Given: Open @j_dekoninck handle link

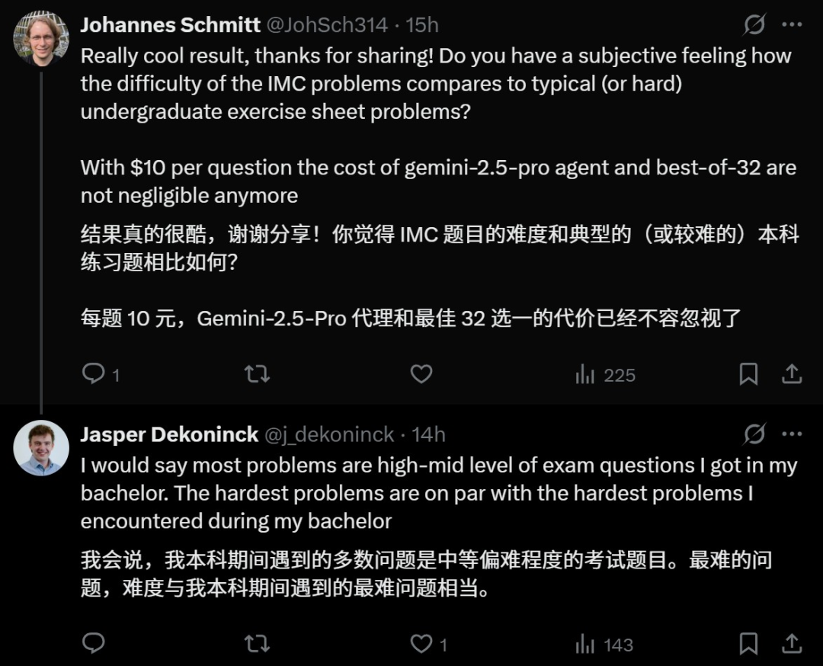Looking at the screenshot, I should [x=329, y=434].
